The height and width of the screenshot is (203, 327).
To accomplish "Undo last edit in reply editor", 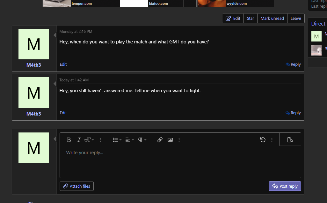I will point(263,140).
